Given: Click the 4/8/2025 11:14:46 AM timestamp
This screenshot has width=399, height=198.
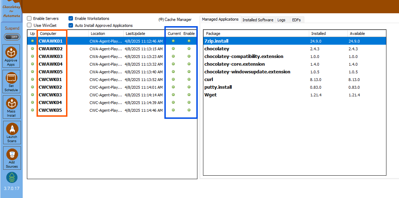Looking at the screenshot, I should (144, 110).
